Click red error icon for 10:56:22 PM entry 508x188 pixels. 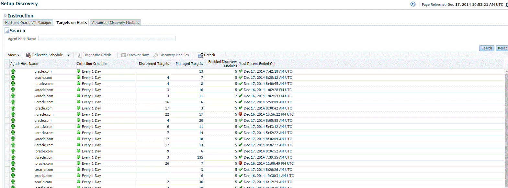[240, 114]
